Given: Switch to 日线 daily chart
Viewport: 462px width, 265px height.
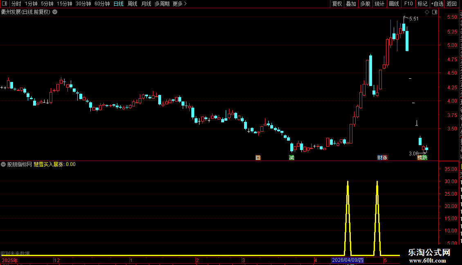Looking at the screenshot, I should [x=119, y=4].
